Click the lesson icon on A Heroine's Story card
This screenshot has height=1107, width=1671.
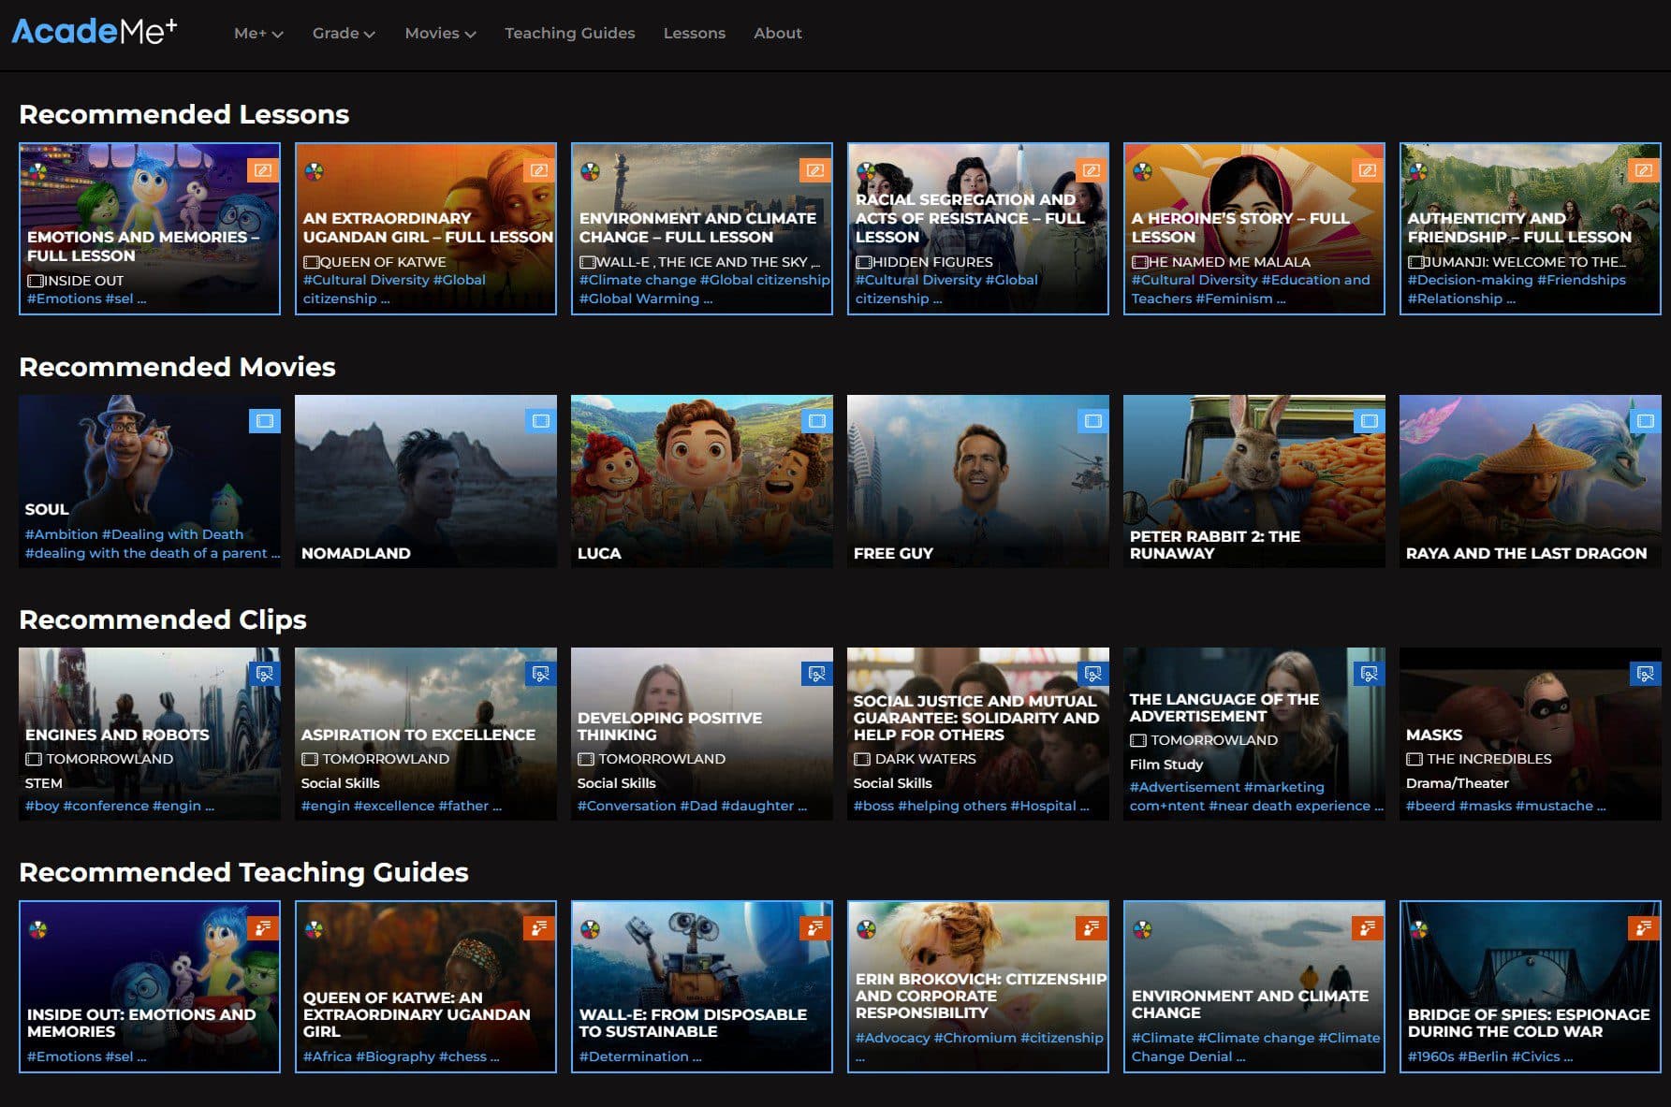point(1368,170)
